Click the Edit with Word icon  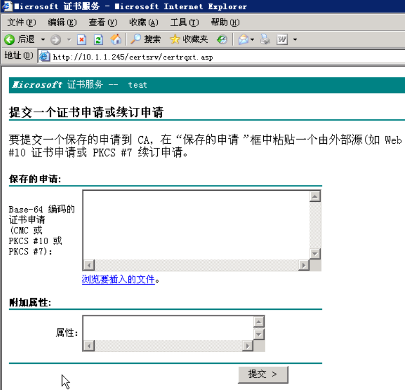click(282, 40)
